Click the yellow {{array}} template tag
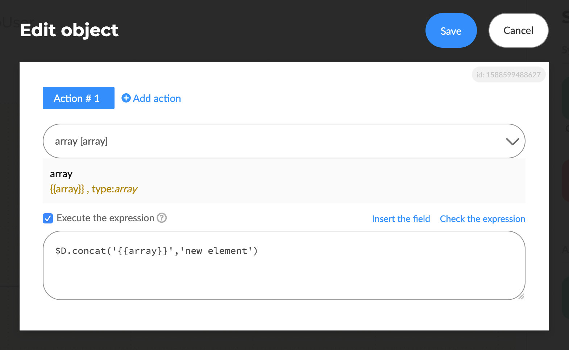 67,189
